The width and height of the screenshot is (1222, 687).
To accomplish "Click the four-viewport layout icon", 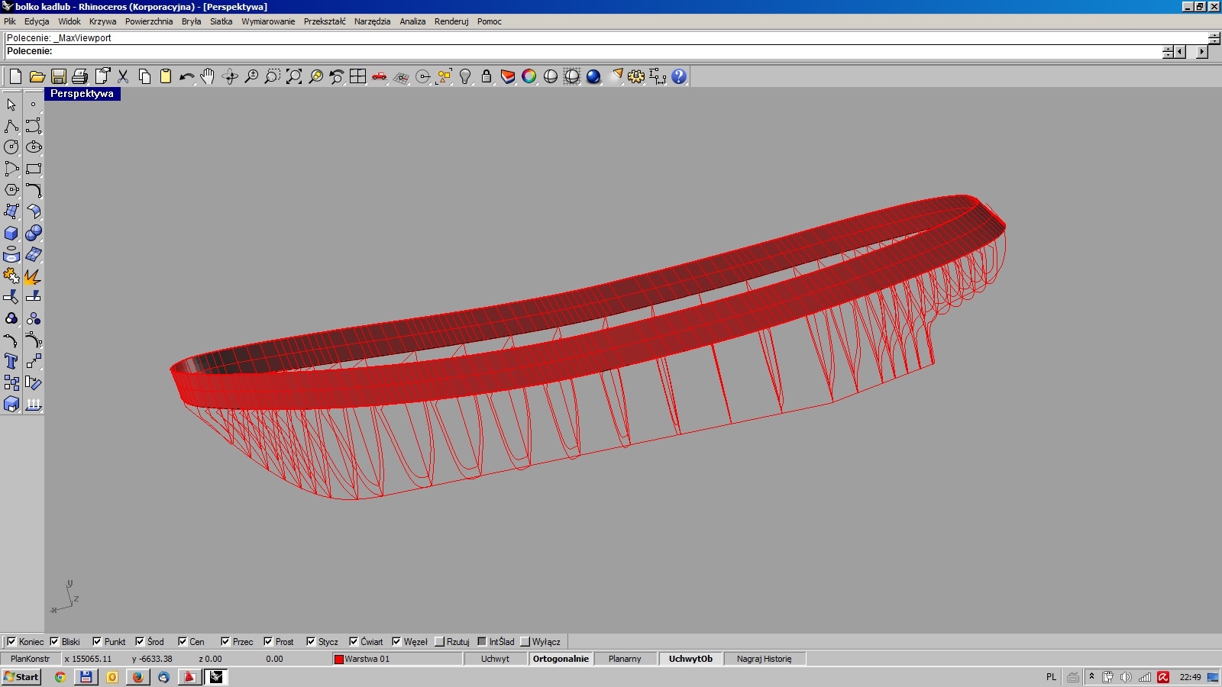I will [357, 76].
